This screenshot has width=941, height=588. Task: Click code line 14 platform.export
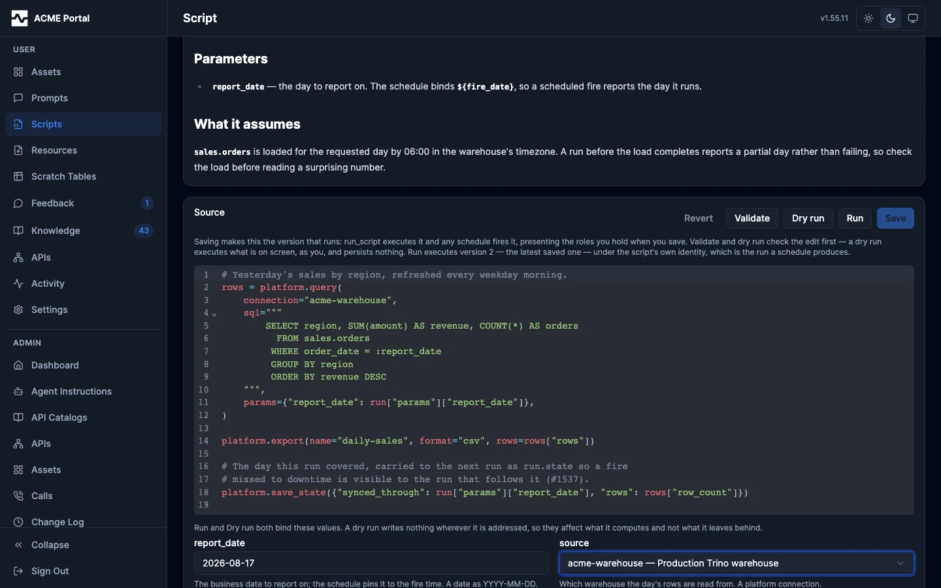(408, 441)
